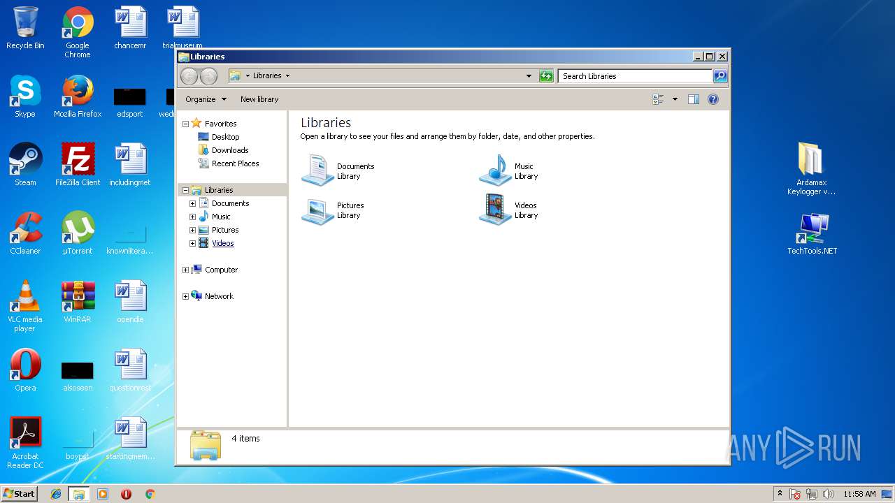Expand the Computer tree node
The width and height of the screenshot is (895, 503).
pyautogui.click(x=185, y=270)
